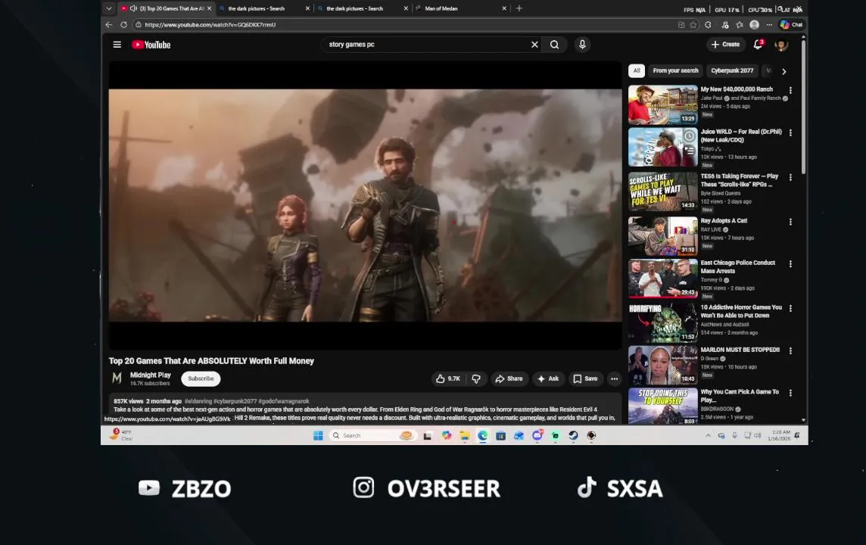Go to YouTube home via logo
The height and width of the screenshot is (545, 866).
pos(151,45)
